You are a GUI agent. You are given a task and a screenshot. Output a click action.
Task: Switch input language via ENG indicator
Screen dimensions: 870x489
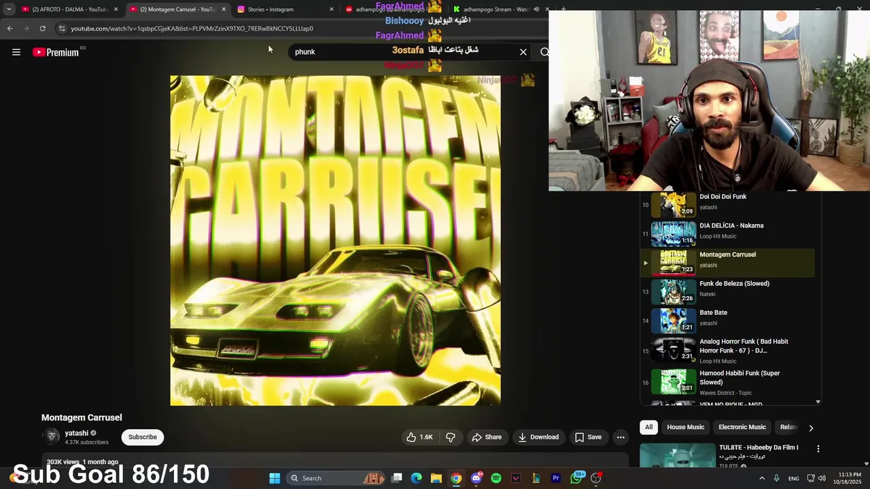[794, 479]
